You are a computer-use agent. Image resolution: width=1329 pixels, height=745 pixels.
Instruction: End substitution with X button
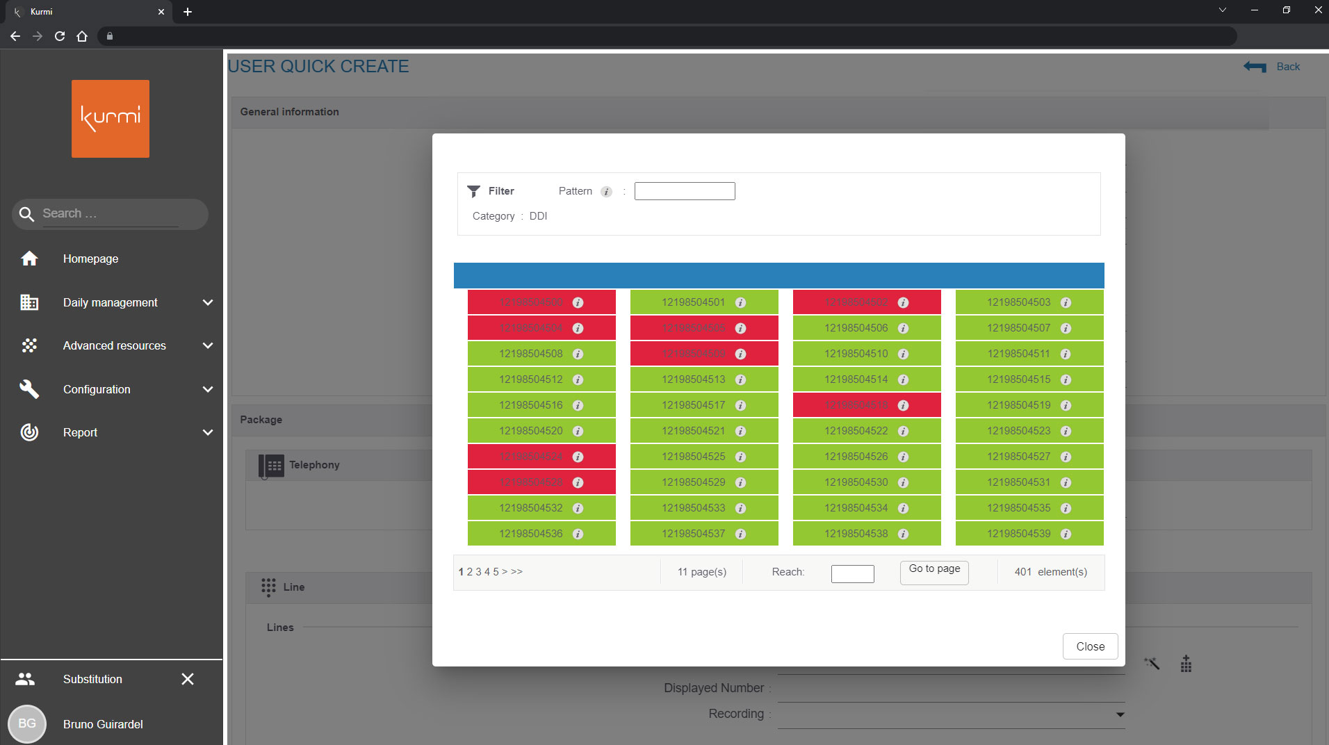[x=188, y=679]
